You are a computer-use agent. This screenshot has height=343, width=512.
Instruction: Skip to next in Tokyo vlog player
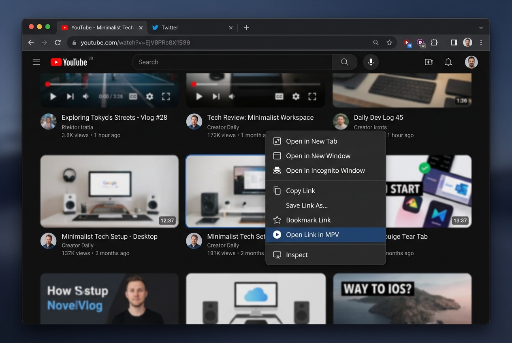coord(70,96)
